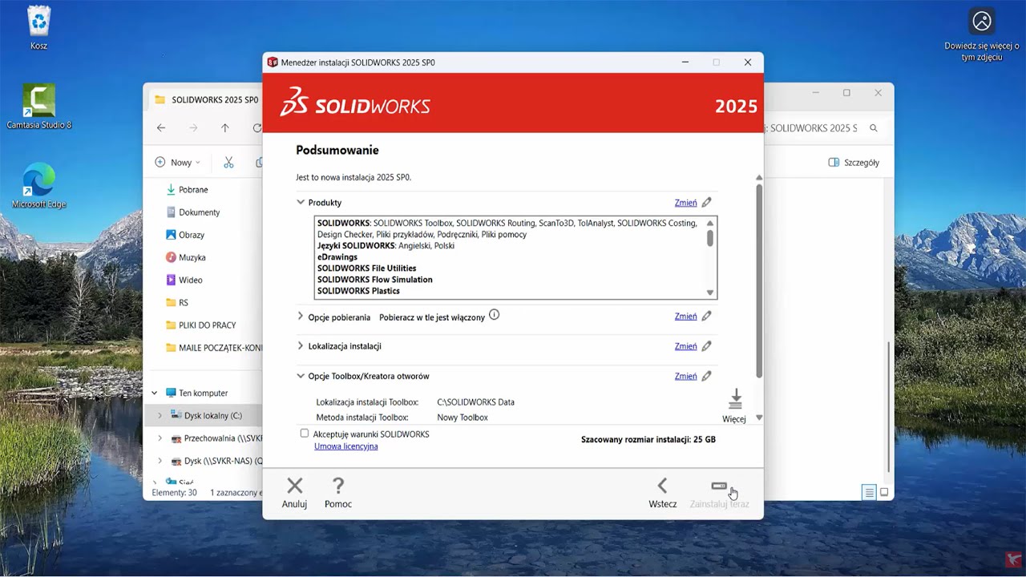1026x577 pixels.
Task: Click the Anuluj X icon
Action: click(x=294, y=485)
